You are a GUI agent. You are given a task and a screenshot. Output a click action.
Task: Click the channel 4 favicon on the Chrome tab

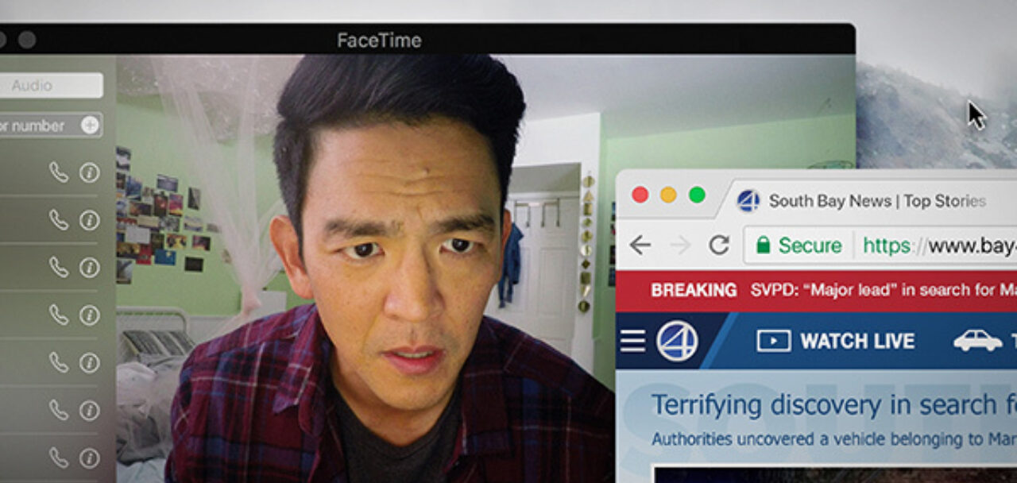pos(748,201)
